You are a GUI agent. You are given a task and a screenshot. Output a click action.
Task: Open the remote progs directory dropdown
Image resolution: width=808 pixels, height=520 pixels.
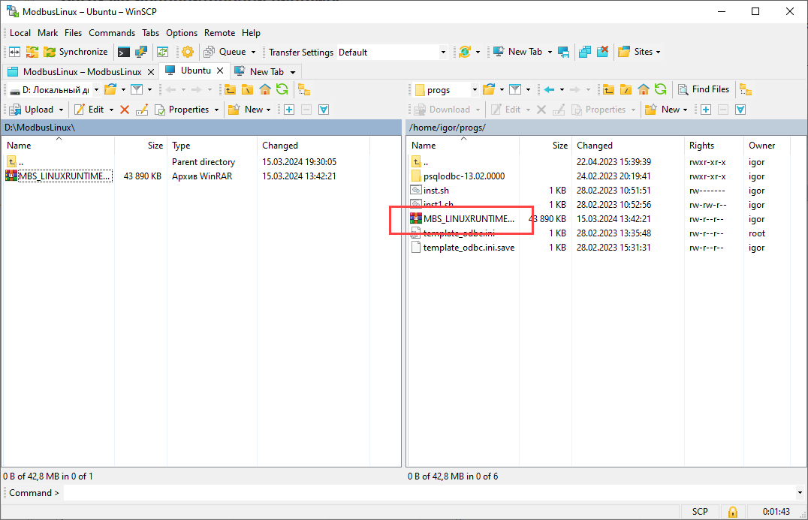point(475,90)
